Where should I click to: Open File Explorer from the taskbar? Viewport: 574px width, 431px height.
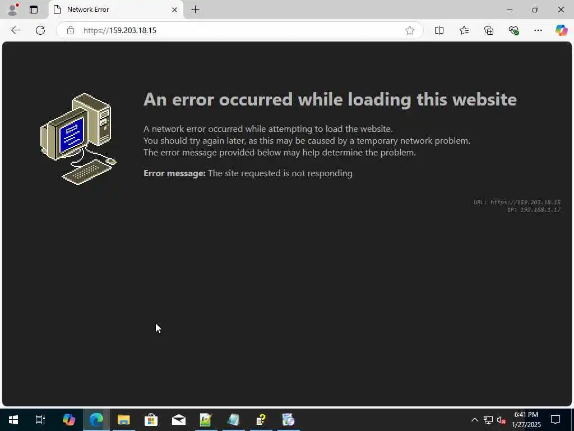pyautogui.click(x=124, y=420)
